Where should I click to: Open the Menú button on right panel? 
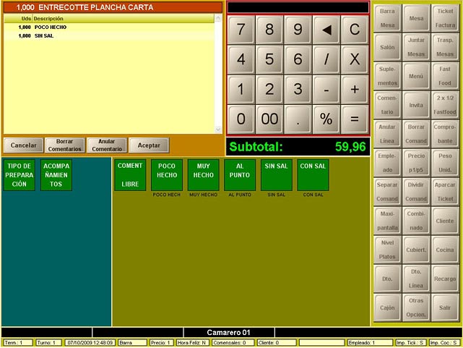click(416, 75)
